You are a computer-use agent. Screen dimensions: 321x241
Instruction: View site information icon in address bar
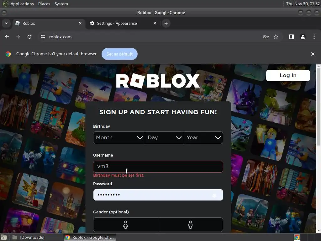[43, 37]
